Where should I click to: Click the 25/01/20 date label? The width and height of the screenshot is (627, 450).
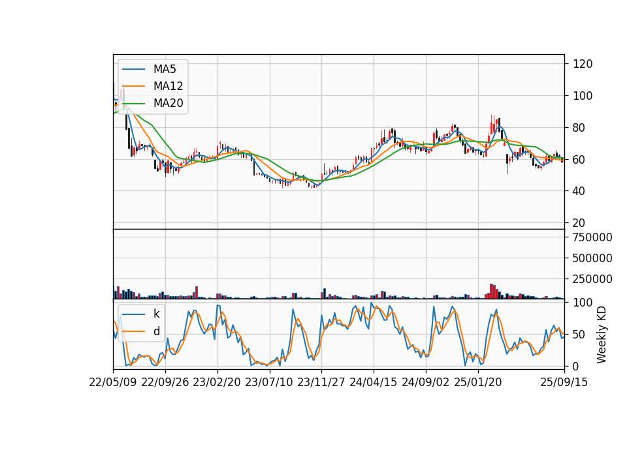[478, 382]
